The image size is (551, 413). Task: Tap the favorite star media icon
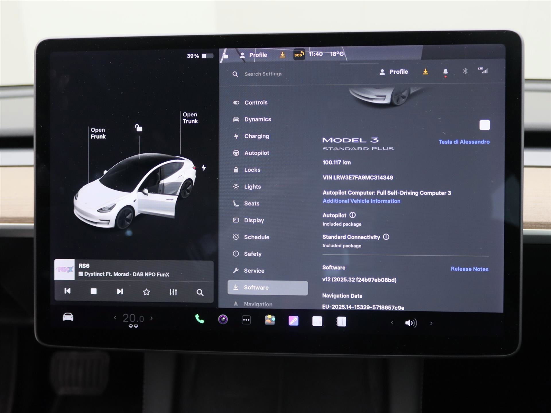[146, 292]
